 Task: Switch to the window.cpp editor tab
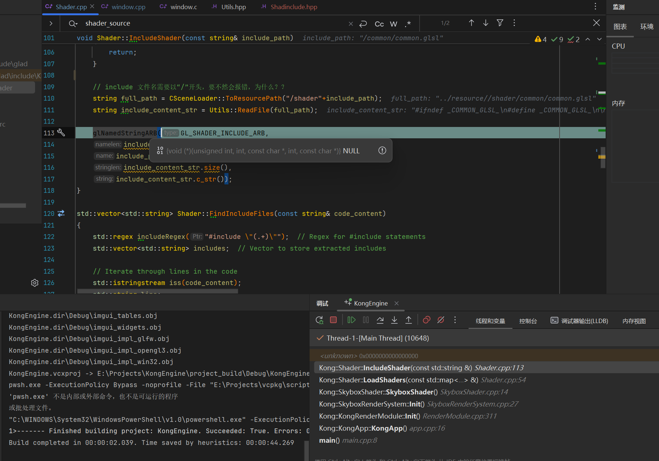pyautogui.click(x=123, y=7)
